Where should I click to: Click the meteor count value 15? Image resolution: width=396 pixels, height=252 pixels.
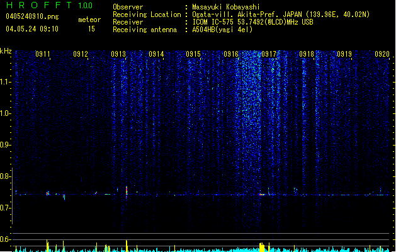coord(91,29)
